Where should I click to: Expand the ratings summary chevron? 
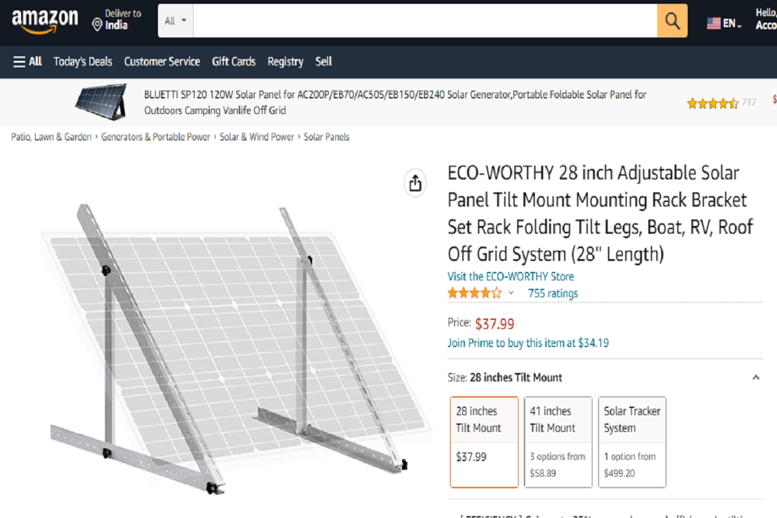click(x=511, y=293)
